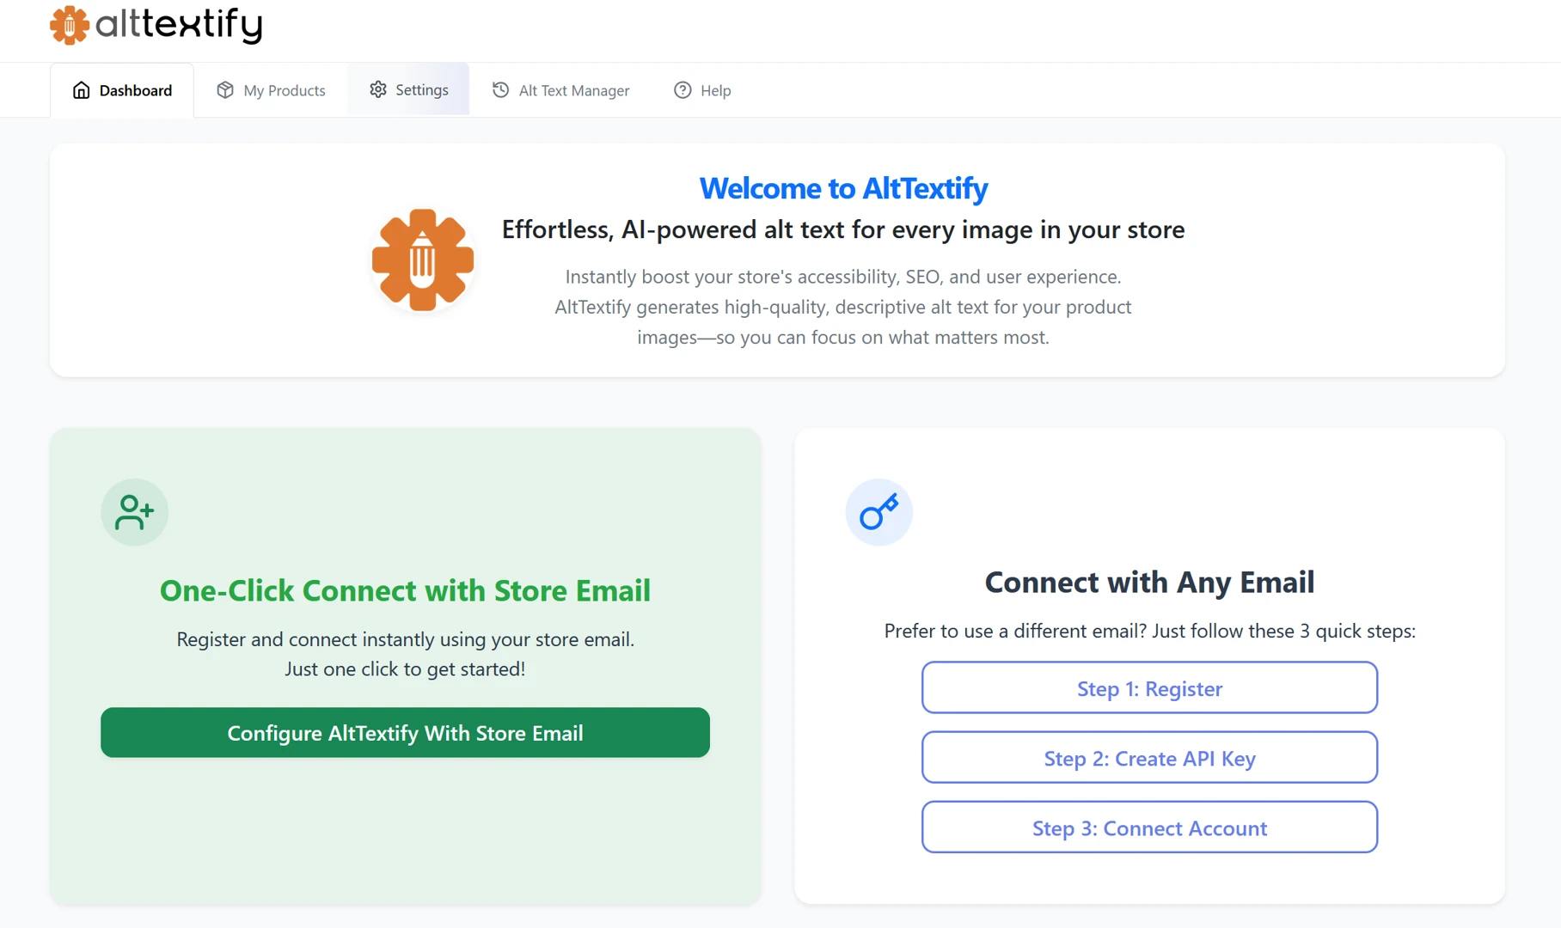Viewport: 1561px width, 928px height.
Task: Click the home icon on the Dashboard tab
Action: 81,89
